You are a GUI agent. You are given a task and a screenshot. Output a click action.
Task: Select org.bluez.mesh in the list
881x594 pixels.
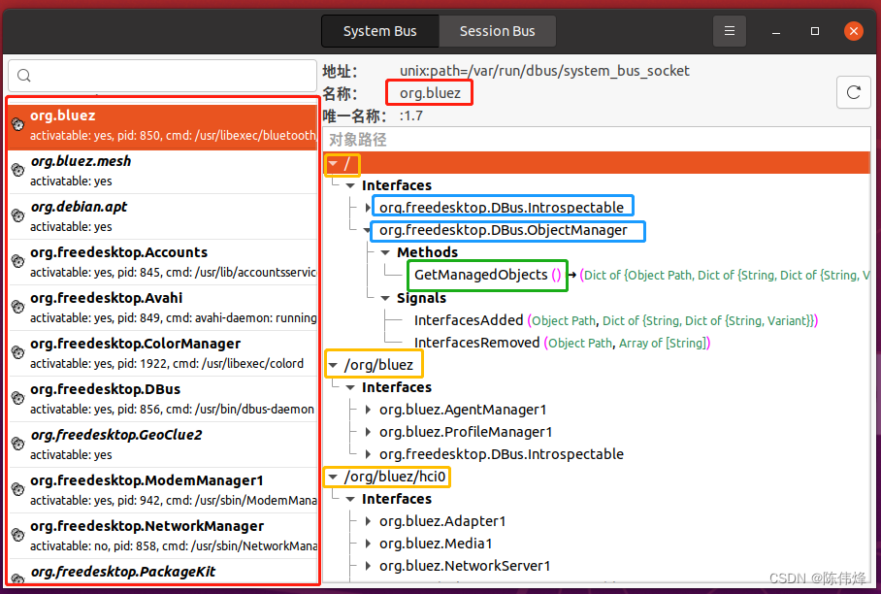coord(164,172)
